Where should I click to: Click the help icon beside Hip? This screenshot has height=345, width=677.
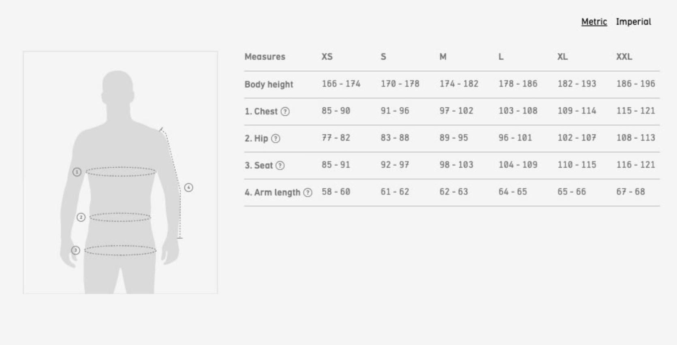[x=275, y=139]
